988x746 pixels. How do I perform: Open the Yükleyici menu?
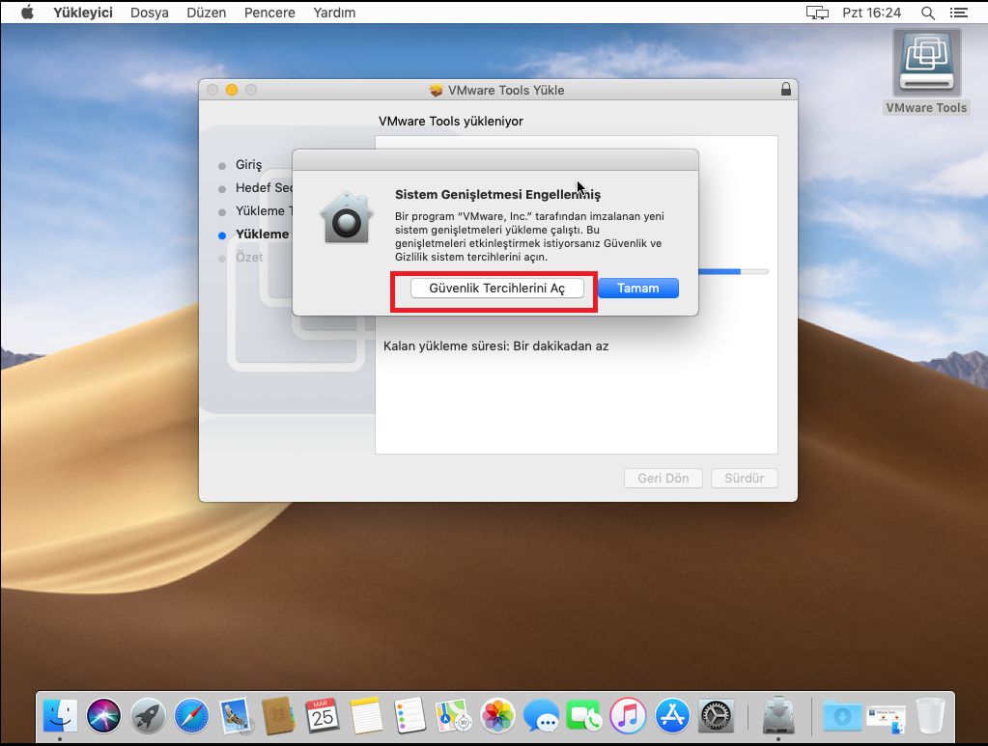[83, 13]
